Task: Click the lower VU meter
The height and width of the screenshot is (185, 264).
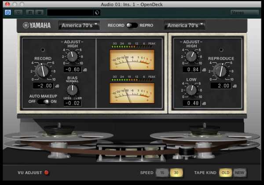Action: (x=132, y=93)
